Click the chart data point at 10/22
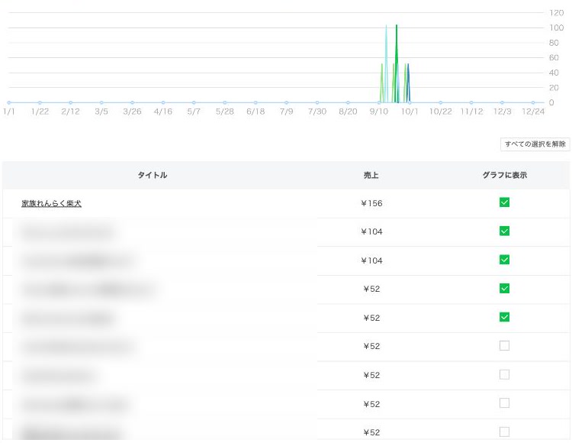 [440, 102]
